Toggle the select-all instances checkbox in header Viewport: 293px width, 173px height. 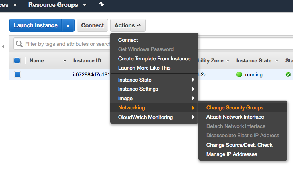(17, 61)
